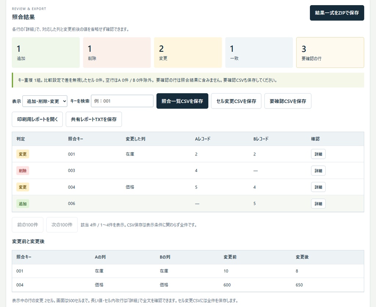Image resolution: width=376 pixels, height=307 pixels.
Task: Click 結果一式をZIPで保存 button
Action: click(337, 13)
